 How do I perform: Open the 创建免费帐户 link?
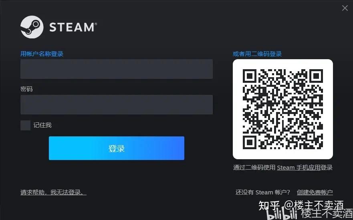[315, 192]
